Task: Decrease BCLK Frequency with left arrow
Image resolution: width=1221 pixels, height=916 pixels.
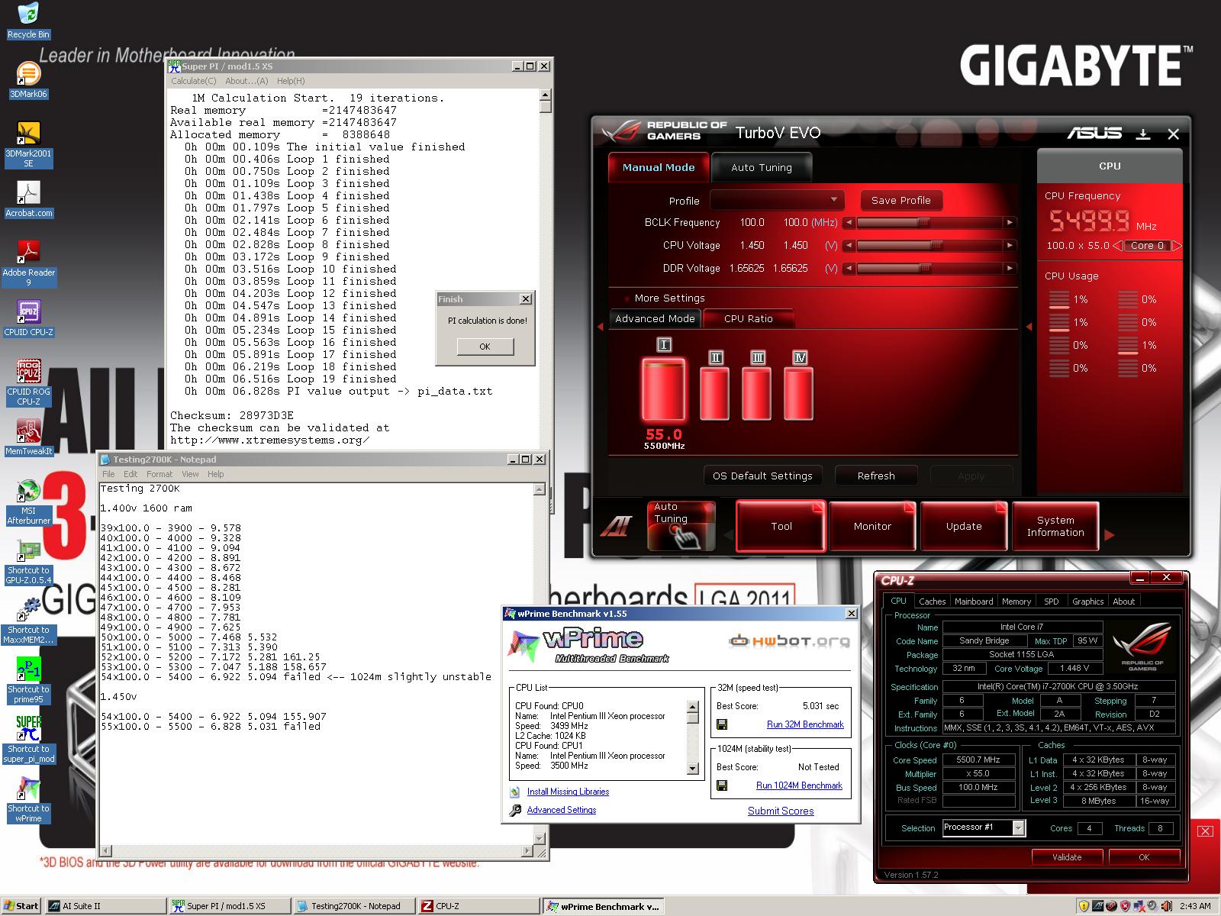Action: (847, 223)
